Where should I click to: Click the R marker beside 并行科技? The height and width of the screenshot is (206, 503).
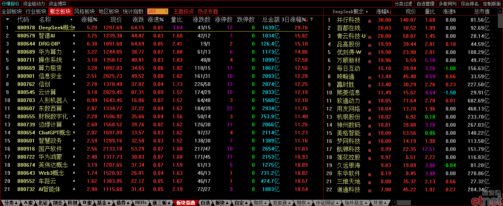click(x=370, y=21)
